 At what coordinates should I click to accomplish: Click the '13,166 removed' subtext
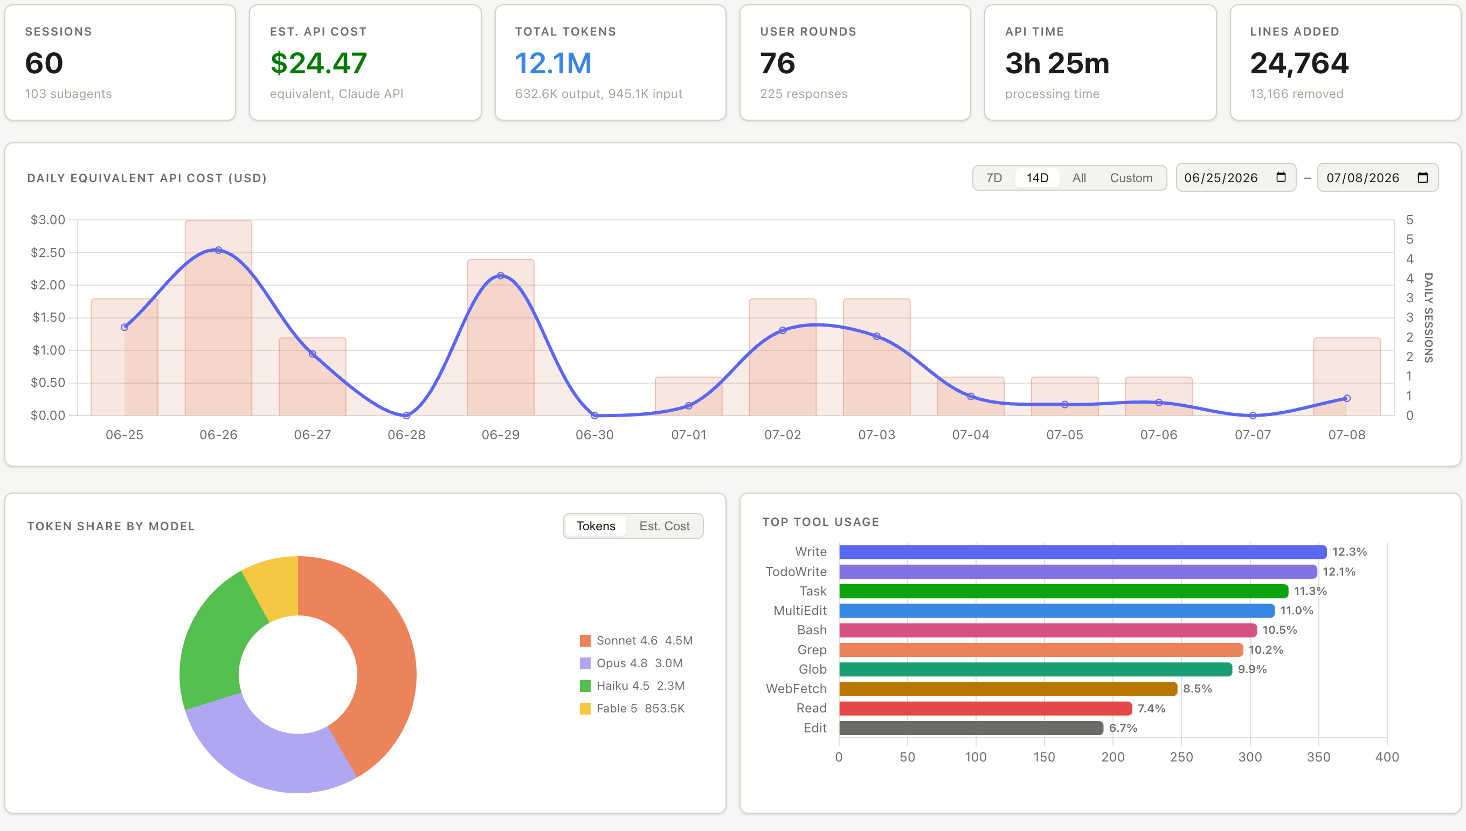1297,94
